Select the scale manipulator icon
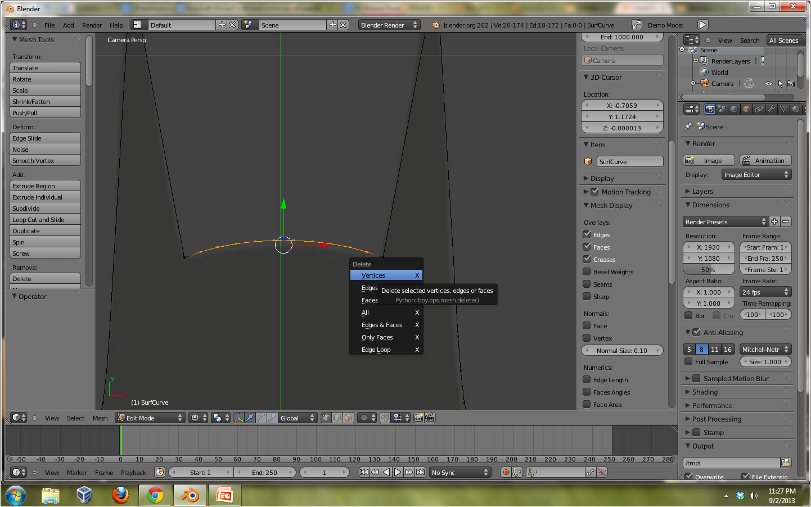Image resolution: width=811 pixels, height=507 pixels. [x=272, y=418]
